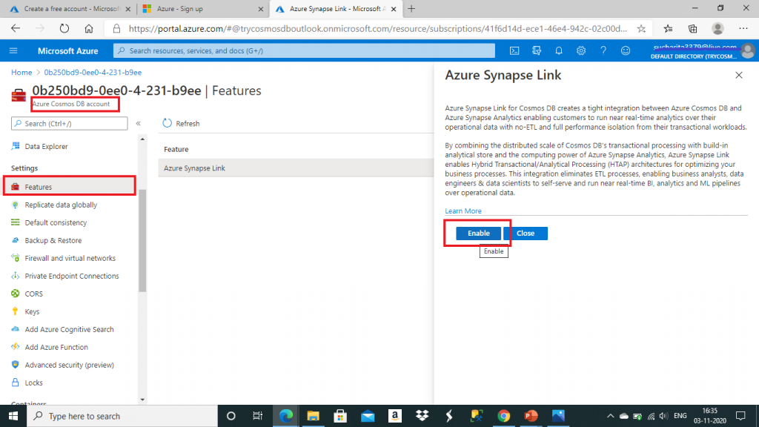The image size is (759, 427).
Task: Open the Windows Start menu
Action: click(x=13, y=416)
